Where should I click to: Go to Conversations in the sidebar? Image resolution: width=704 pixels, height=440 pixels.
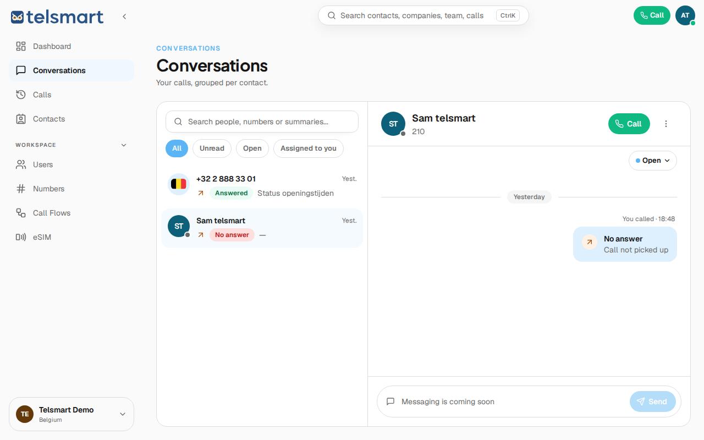[71, 70]
